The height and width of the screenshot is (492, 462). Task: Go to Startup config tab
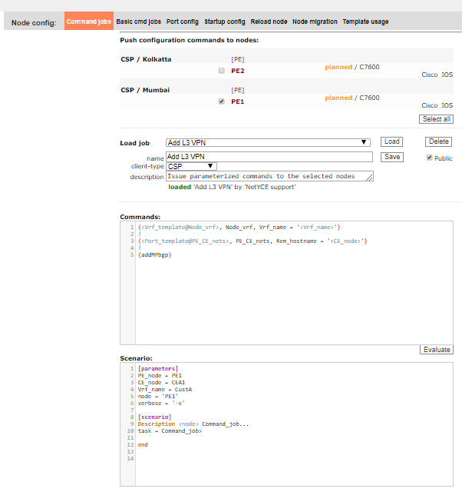coord(225,22)
